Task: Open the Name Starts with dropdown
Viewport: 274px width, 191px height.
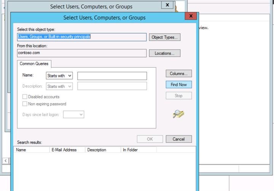Action: coord(59,76)
